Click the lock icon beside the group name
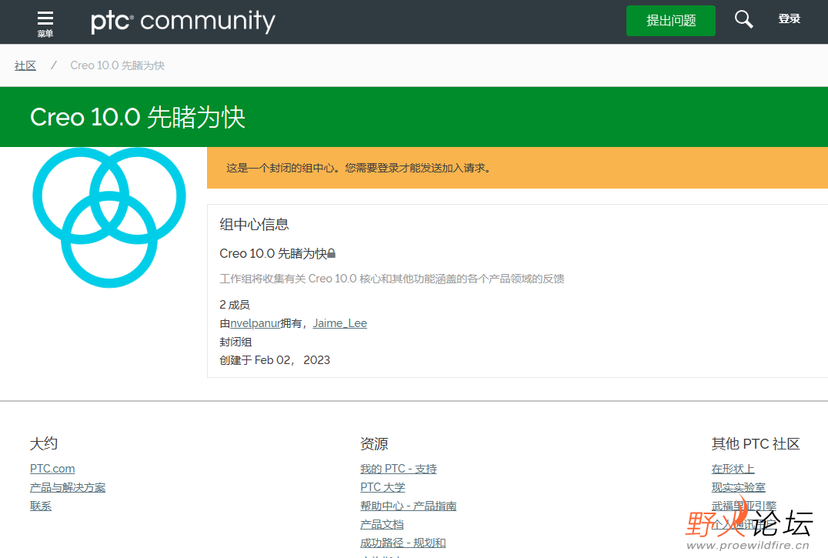The width and height of the screenshot is (828, 558). point(332,253)
